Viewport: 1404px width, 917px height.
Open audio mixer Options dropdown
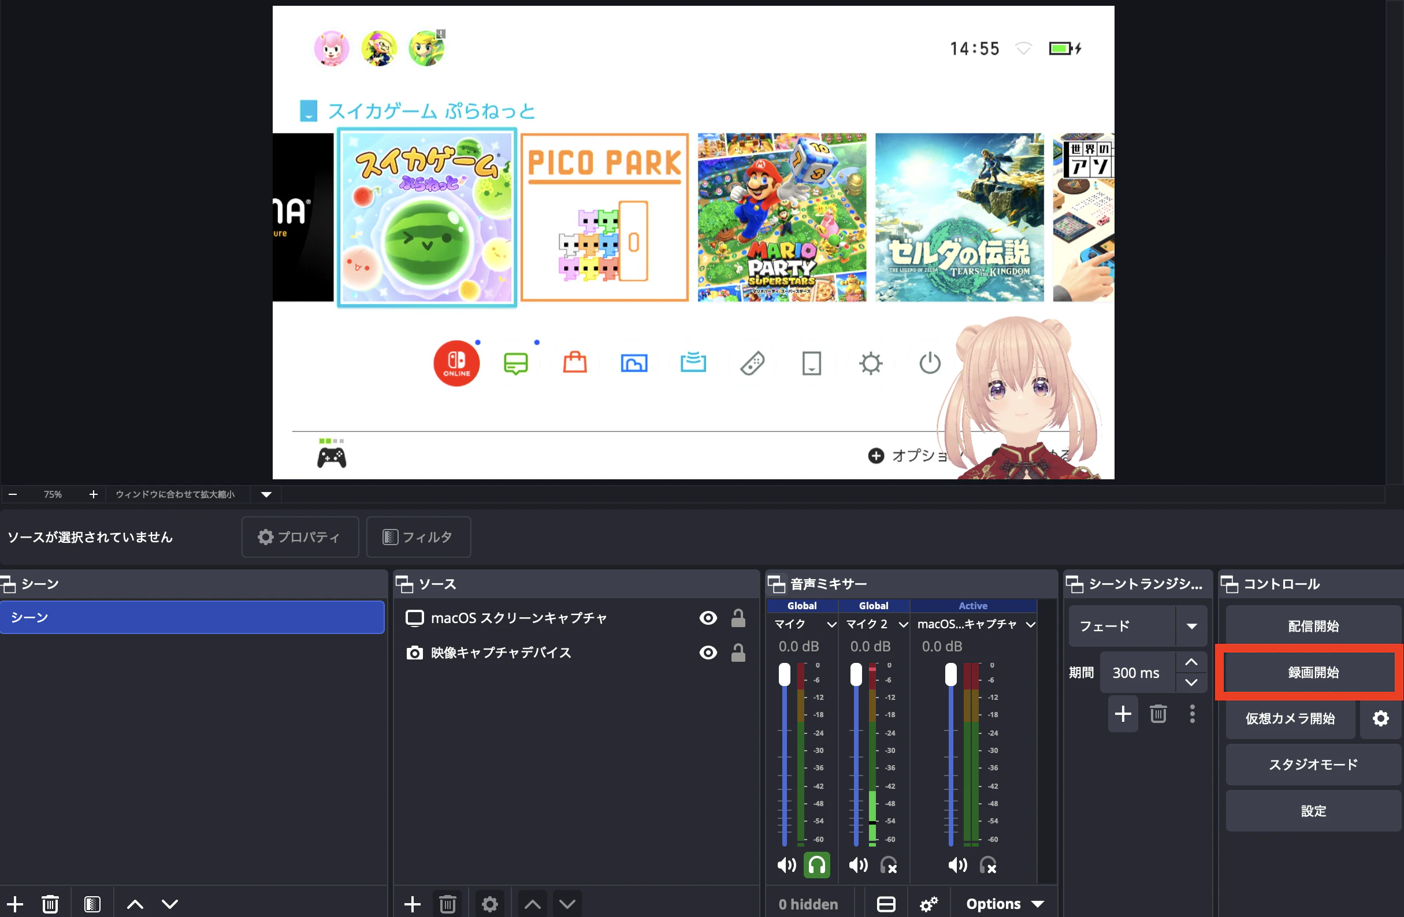pyautogui.click(x=1005, y=904)
